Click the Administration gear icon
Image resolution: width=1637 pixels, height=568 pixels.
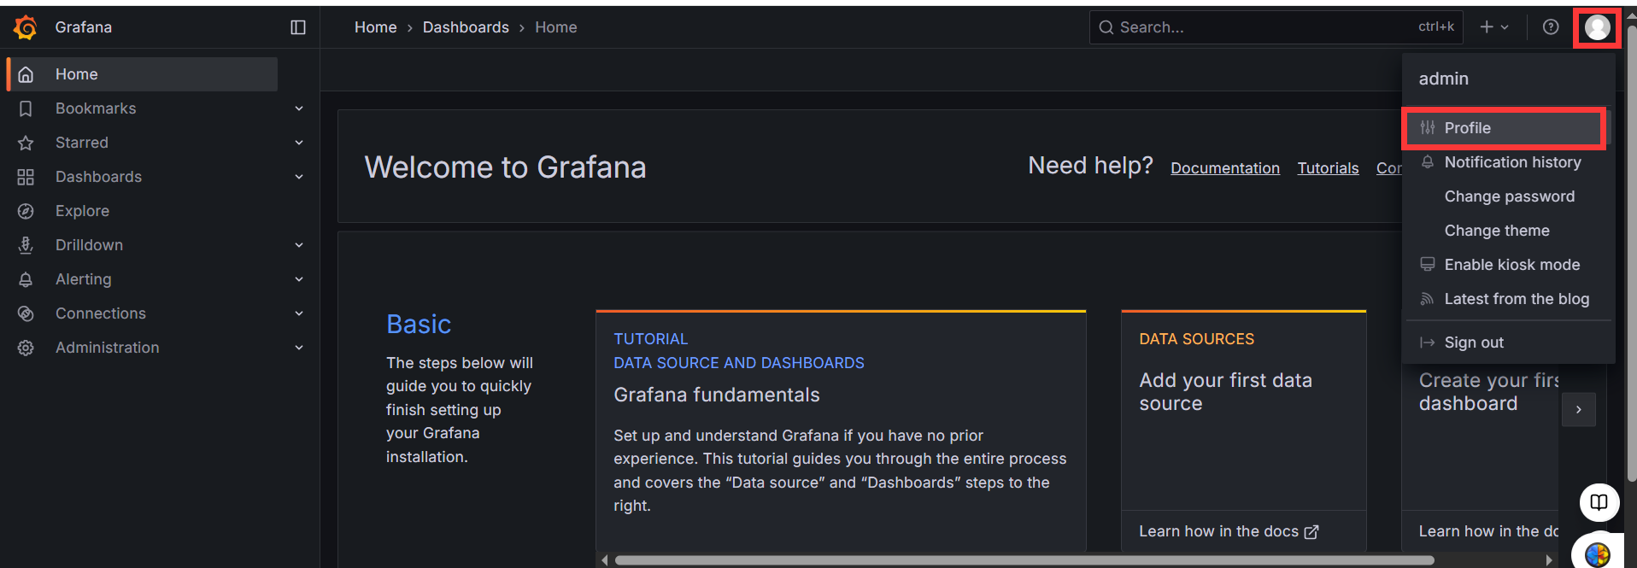(26, 348)
